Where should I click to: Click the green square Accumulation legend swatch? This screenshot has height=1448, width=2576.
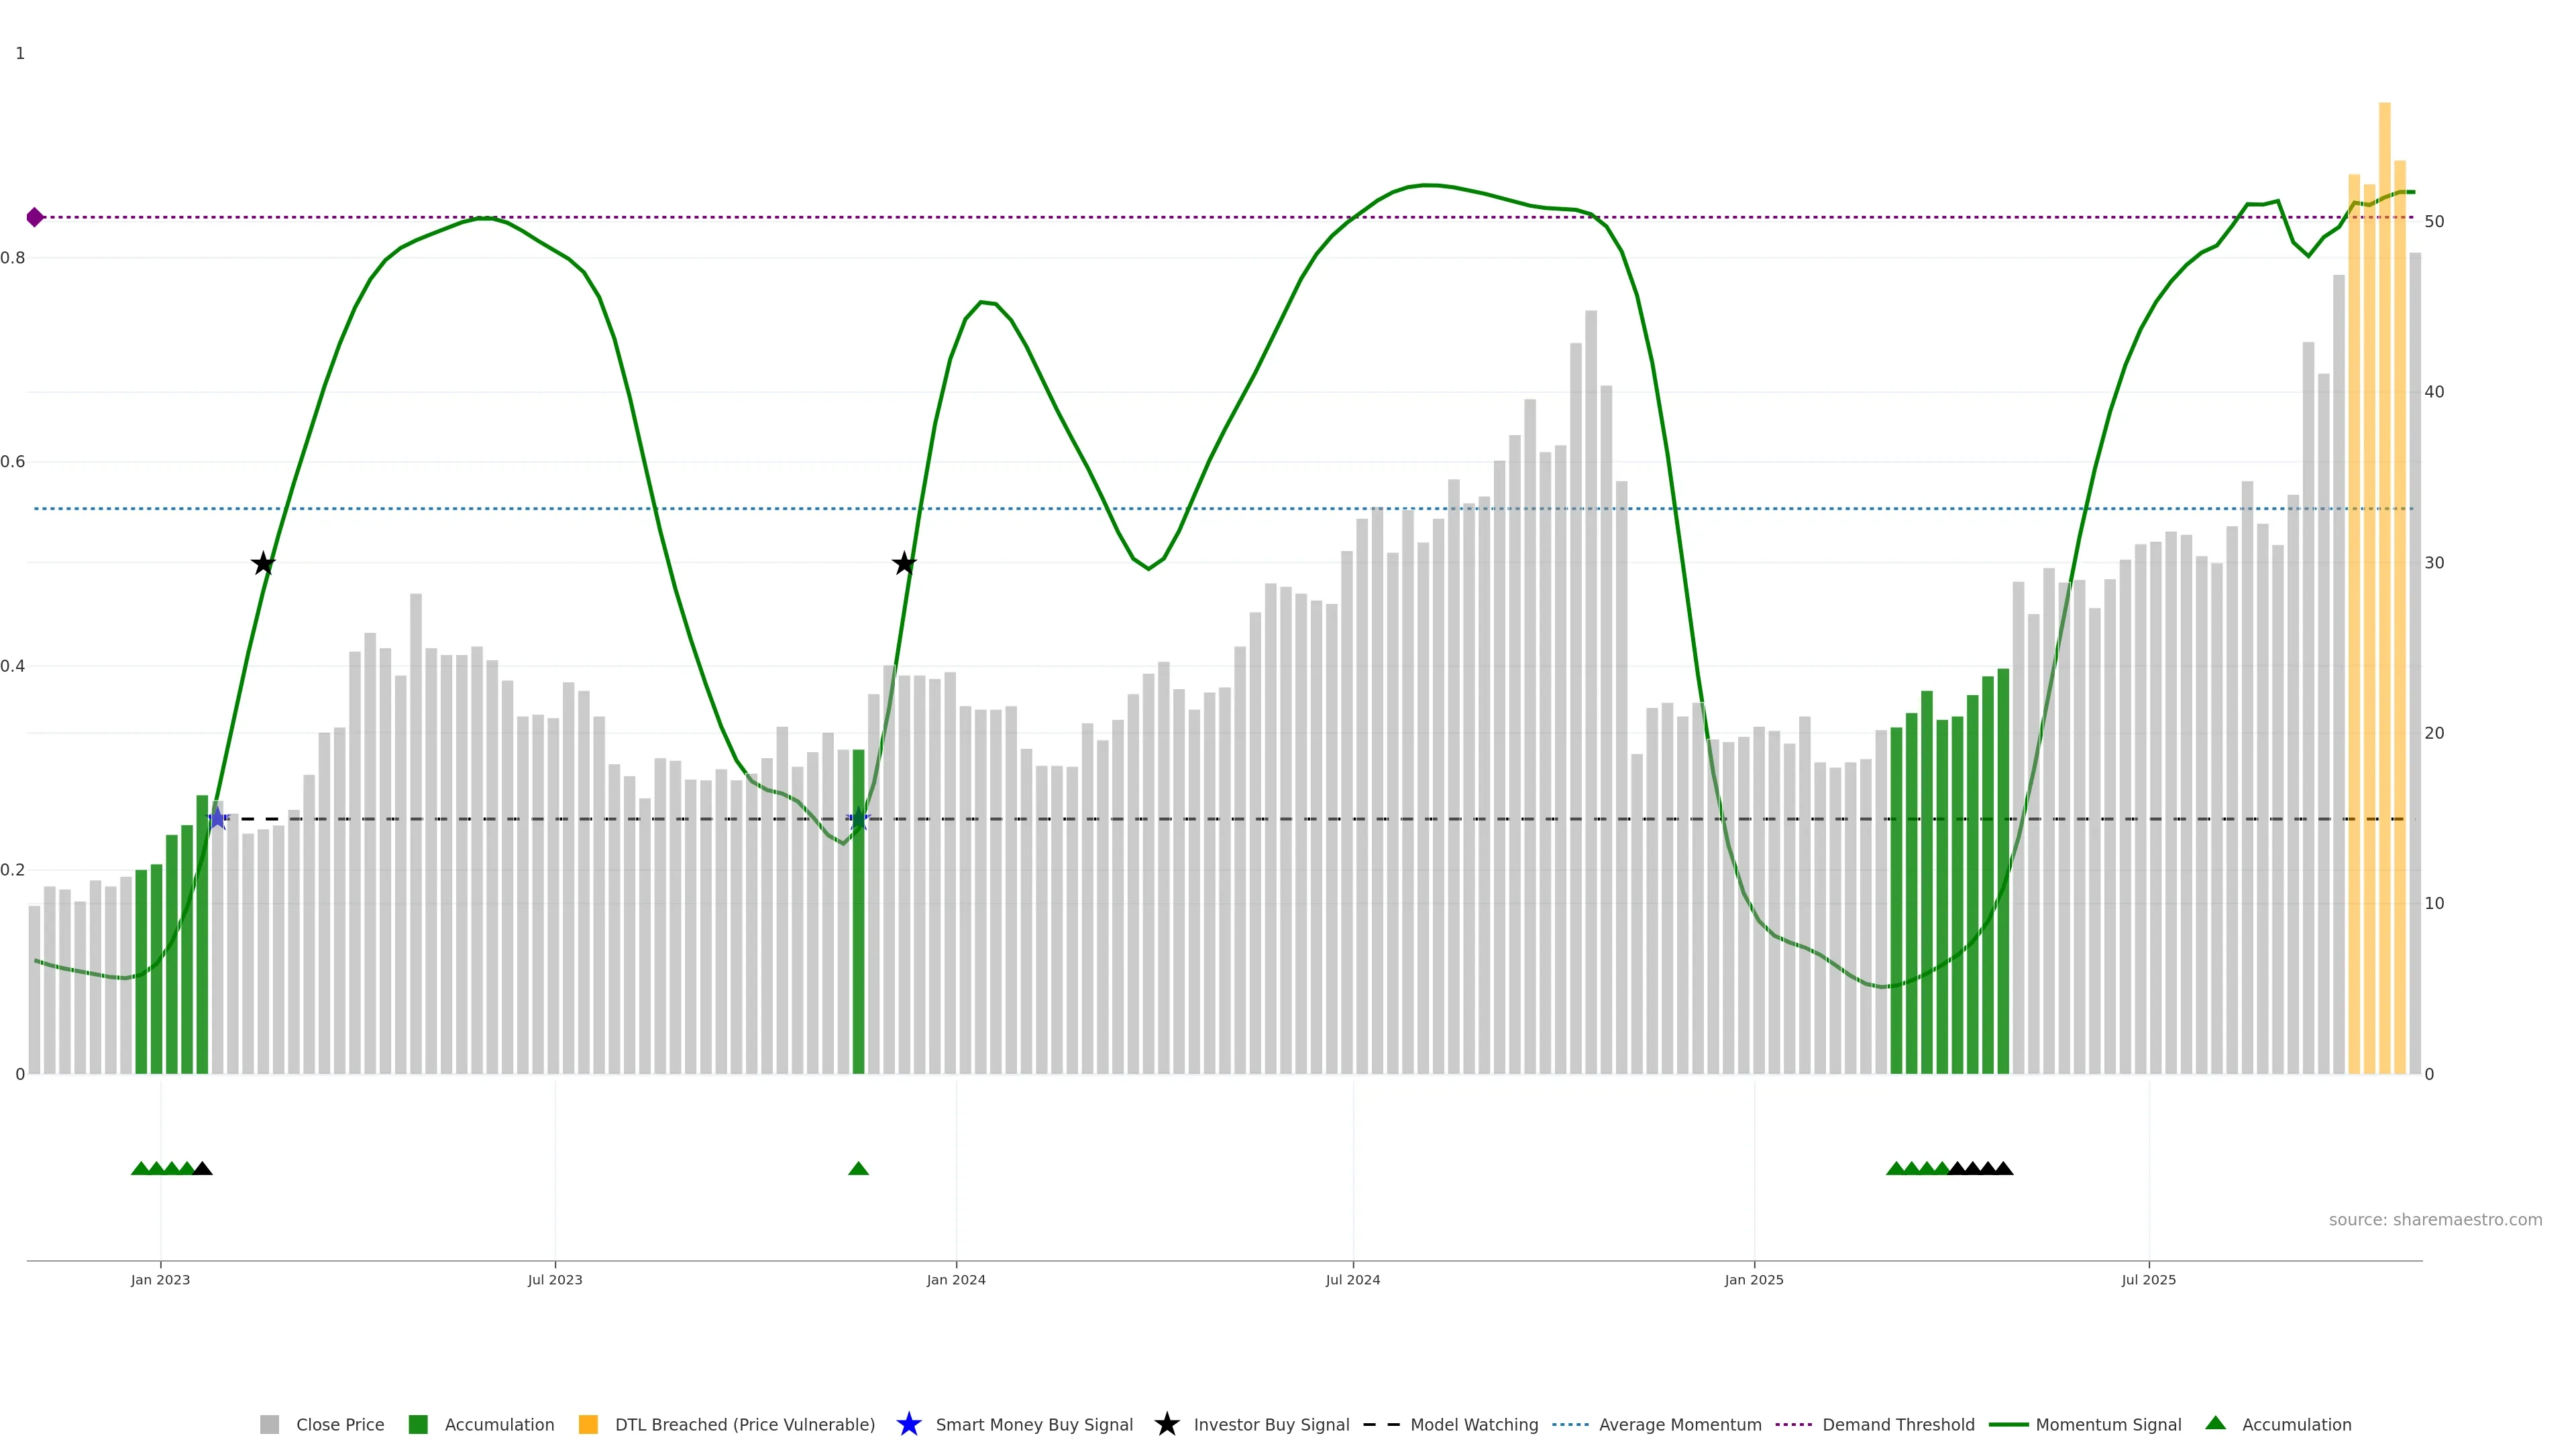click(418, 1424)
